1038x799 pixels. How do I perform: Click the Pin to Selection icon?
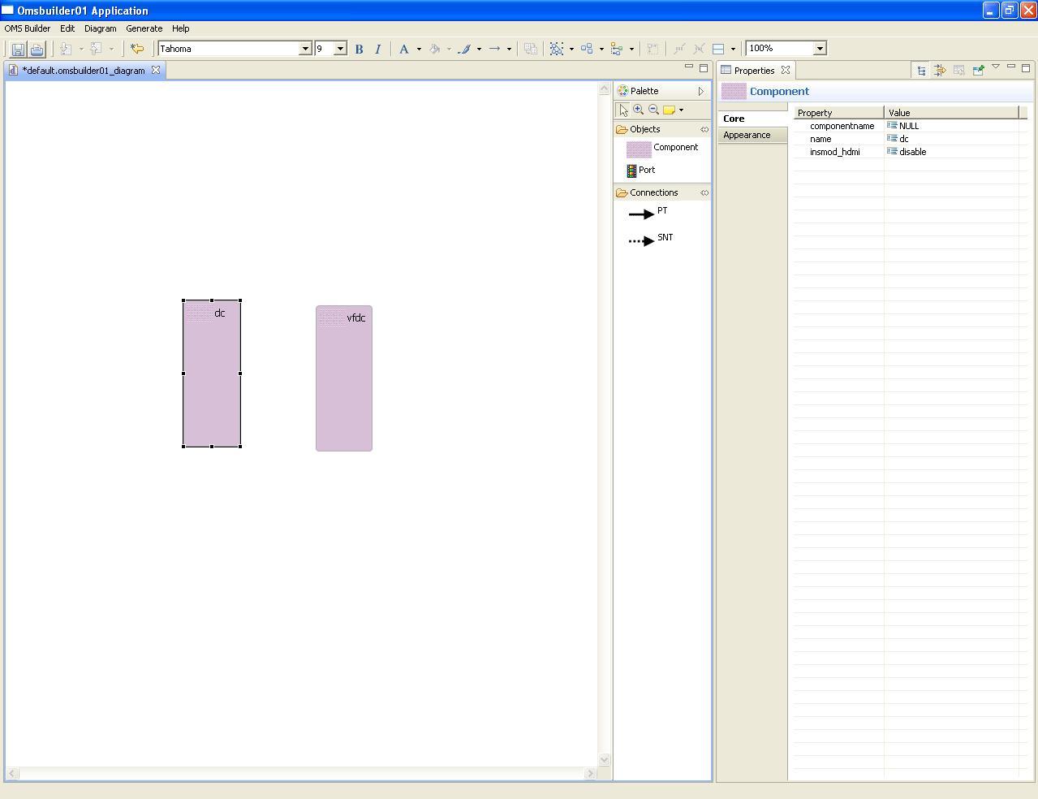pos(978,71)
